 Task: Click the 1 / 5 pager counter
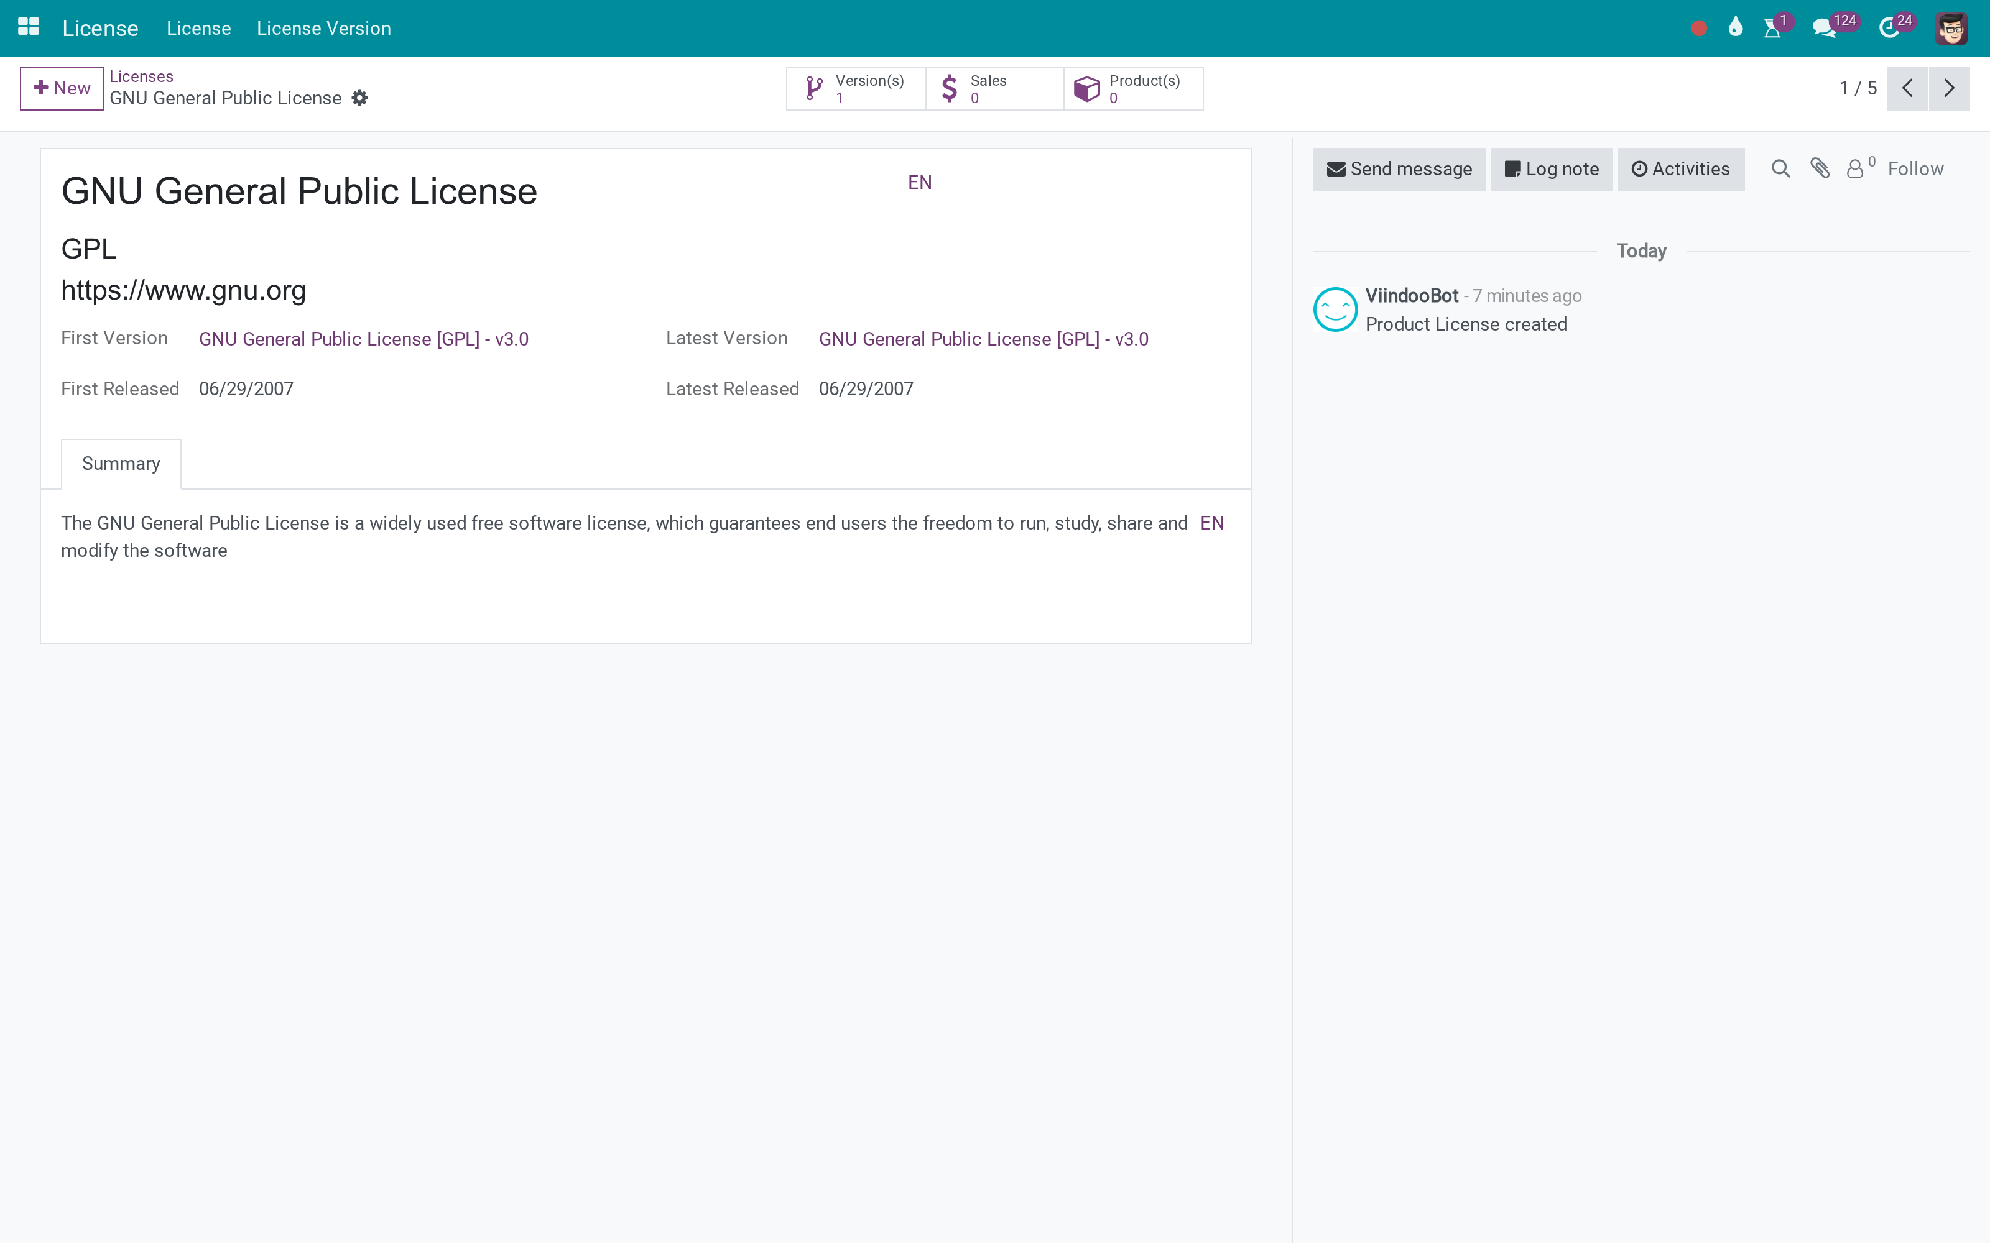point(1858,88)
